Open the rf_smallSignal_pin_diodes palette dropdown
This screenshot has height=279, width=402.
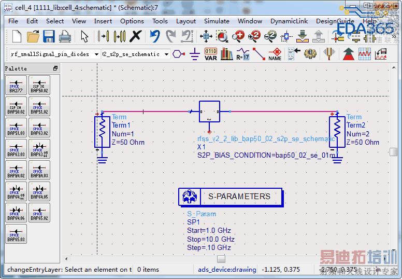tap(96, 54)
